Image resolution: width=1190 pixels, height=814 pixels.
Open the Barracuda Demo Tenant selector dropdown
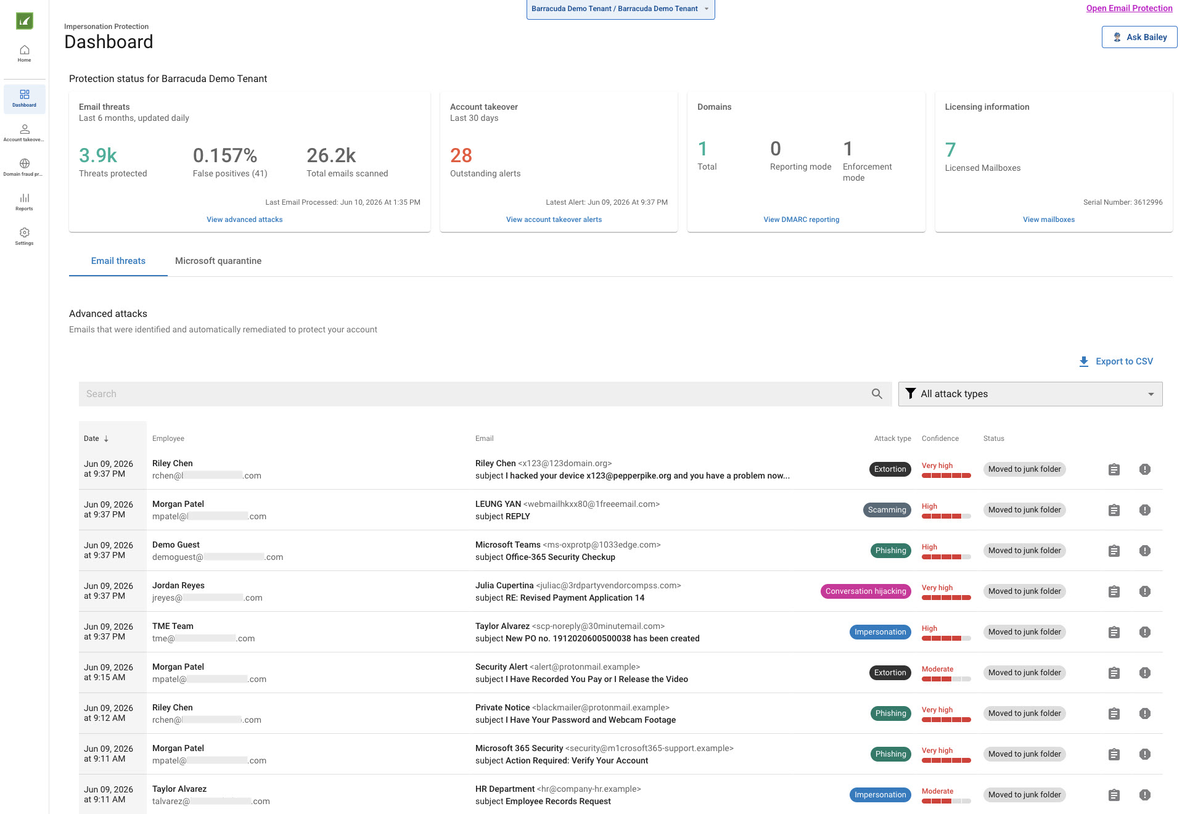tap(620, 9)
